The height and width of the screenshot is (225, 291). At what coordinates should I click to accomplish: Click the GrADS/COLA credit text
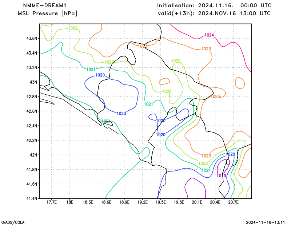click(13, 222)
